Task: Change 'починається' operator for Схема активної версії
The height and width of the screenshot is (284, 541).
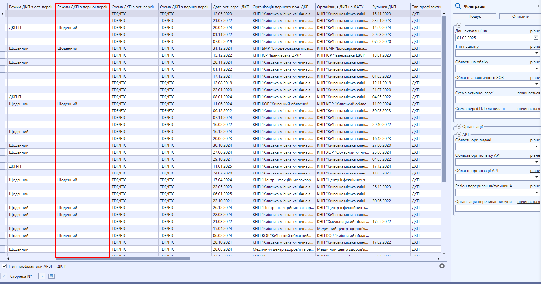Action: click(528, 93)
